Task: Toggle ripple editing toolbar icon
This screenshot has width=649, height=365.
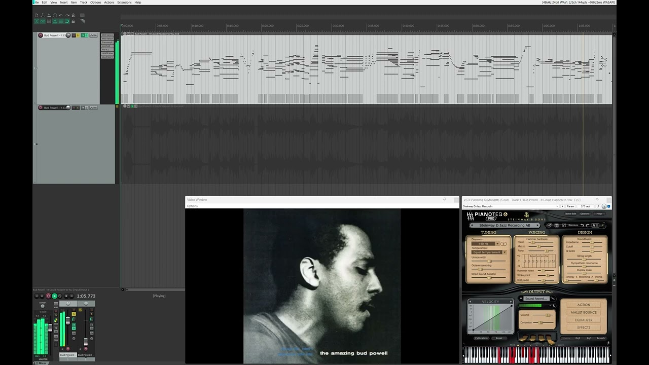Action: (49, 21)
